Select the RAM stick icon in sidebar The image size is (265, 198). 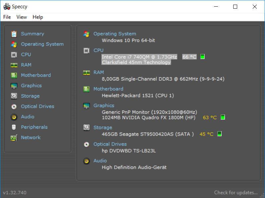click(14, 65)
